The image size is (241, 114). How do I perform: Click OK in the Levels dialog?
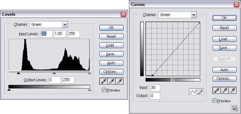pos(111,28)
